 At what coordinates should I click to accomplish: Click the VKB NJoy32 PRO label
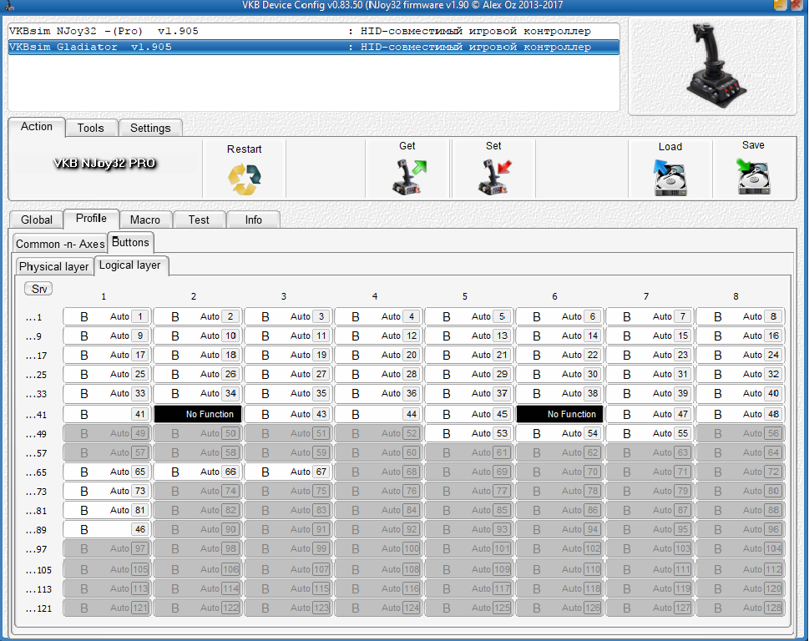[104, 164]
